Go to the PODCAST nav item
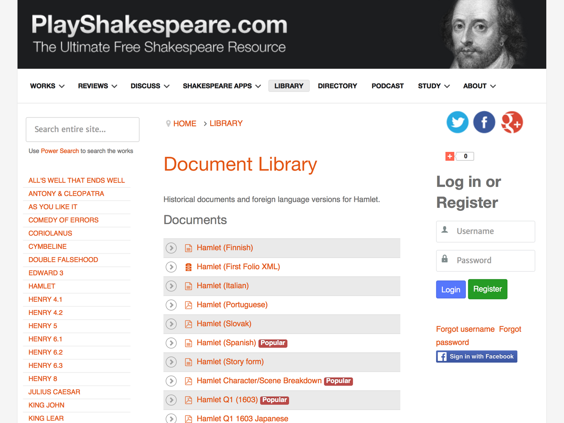Viewport: 564px width, 423px height. coord(387,86)
